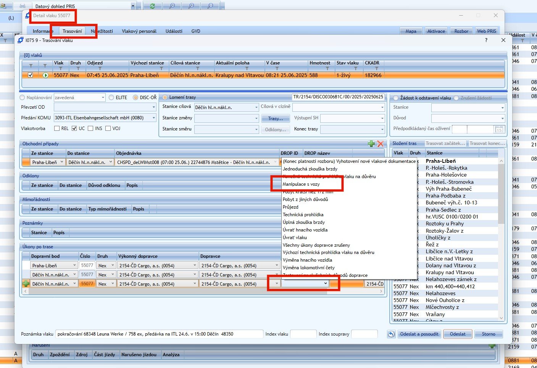The height and width of the screenshot is (368, 537).
Task: Click the green refresh icon in top toolbar
Action: pos(152,6)
